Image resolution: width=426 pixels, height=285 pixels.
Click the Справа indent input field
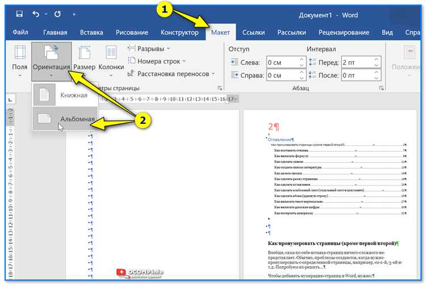pos(282,75)
